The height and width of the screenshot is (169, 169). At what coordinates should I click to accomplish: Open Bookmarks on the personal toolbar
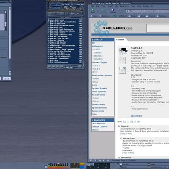(x=105, y=16)
